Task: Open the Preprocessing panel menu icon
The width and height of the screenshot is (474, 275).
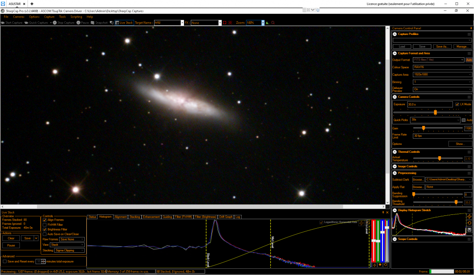Action: 469,173
